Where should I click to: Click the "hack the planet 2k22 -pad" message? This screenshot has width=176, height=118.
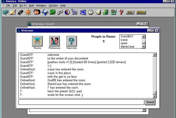point(65,91)
